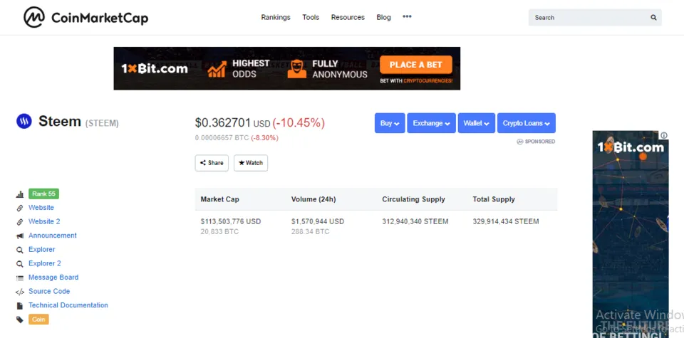
Task: Click the Market Cap column header
Action: tap(220, 199)
